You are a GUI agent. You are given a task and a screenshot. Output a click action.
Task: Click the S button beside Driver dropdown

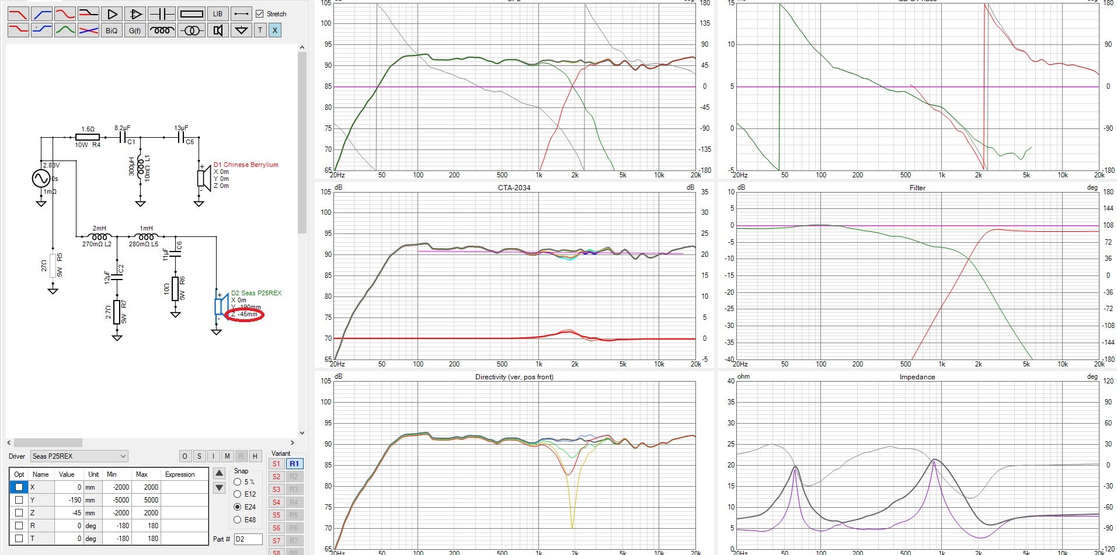pyautogui.click(x=199, y=456)
